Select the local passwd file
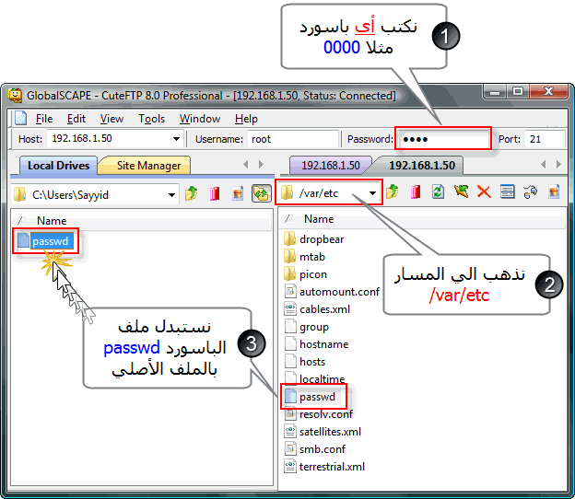This screenshot has height=499, width=575. (44, 241)
